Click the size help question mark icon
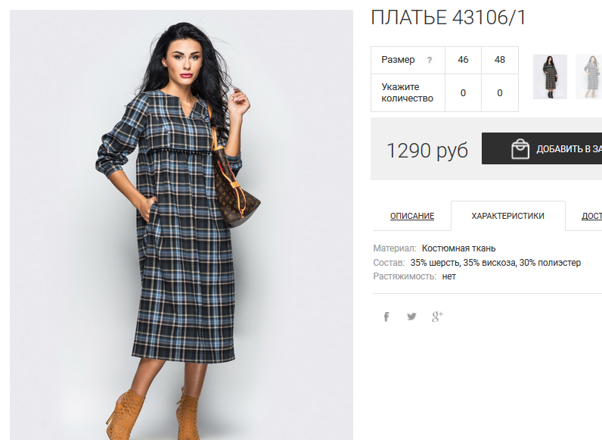This screenshot has width=602, height=440. (430, 60)
